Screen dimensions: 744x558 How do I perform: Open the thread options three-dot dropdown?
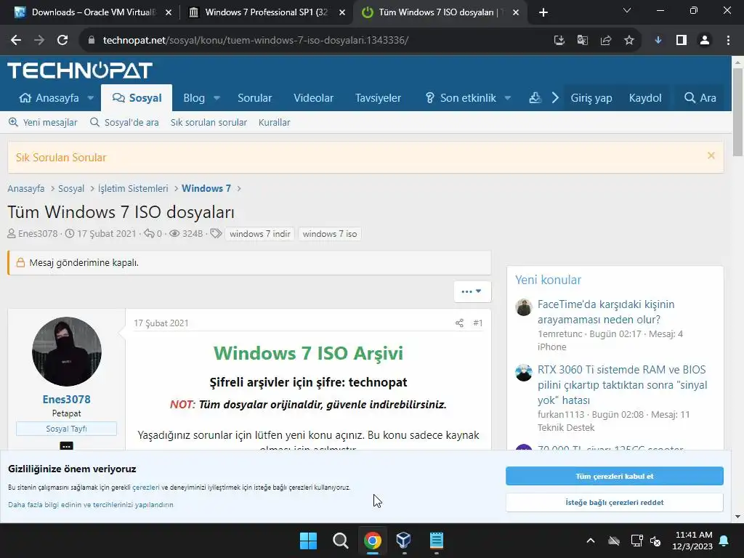(472, 291)
